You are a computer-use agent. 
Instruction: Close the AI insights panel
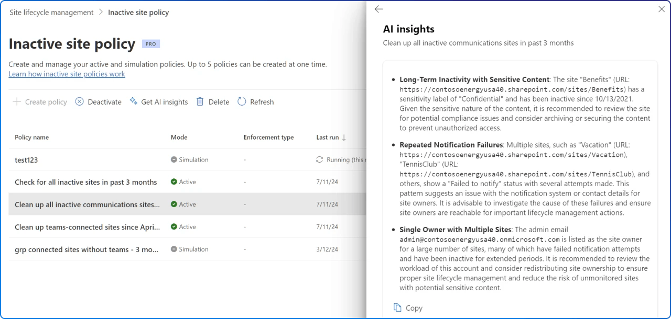pyautogui.click(x=661, y=9)
